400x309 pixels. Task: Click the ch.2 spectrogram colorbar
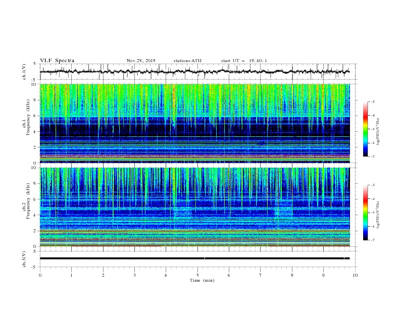click(365, 213)
